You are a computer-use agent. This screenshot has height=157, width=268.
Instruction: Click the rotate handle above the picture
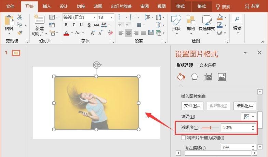[96, 64]
